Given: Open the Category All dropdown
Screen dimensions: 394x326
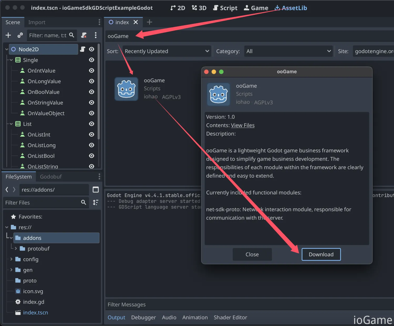Looking at the screenshot, I should coord(288,51).
